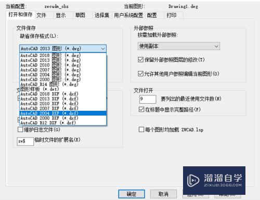Go to the 草图 tab
This screenshot has width=260, height=200.
(80, 15)
